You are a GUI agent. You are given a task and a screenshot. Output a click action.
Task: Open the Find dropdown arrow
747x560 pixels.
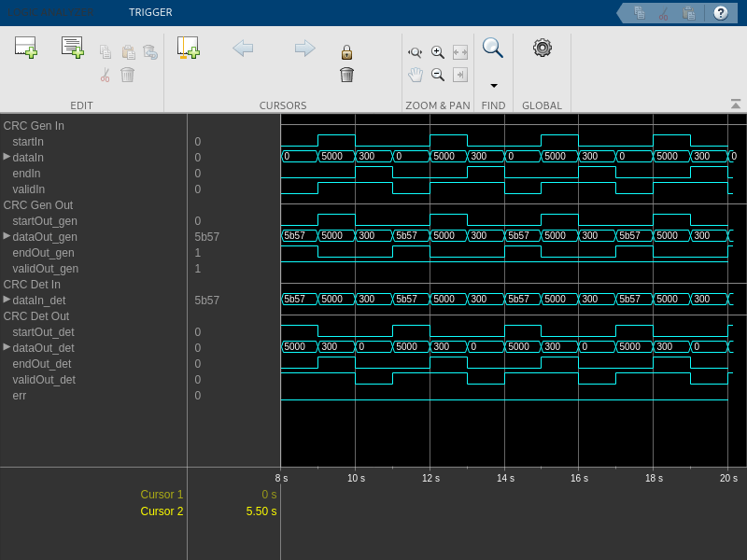tap(493, 85)
